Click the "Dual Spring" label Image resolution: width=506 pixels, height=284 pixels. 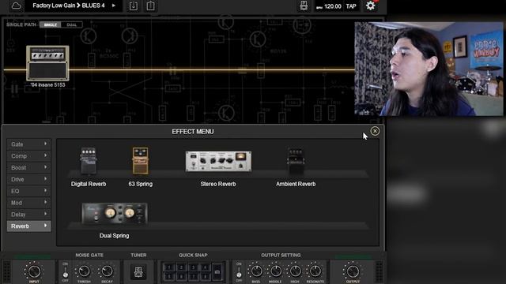pos(114,236)
